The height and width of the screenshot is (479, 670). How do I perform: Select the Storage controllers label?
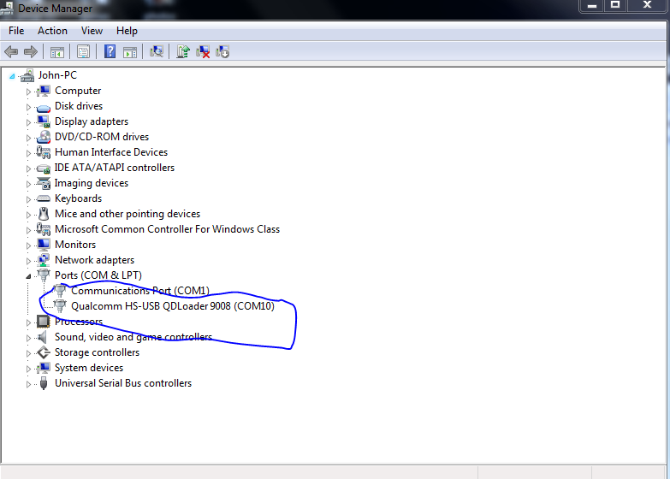tap(97, 352)
